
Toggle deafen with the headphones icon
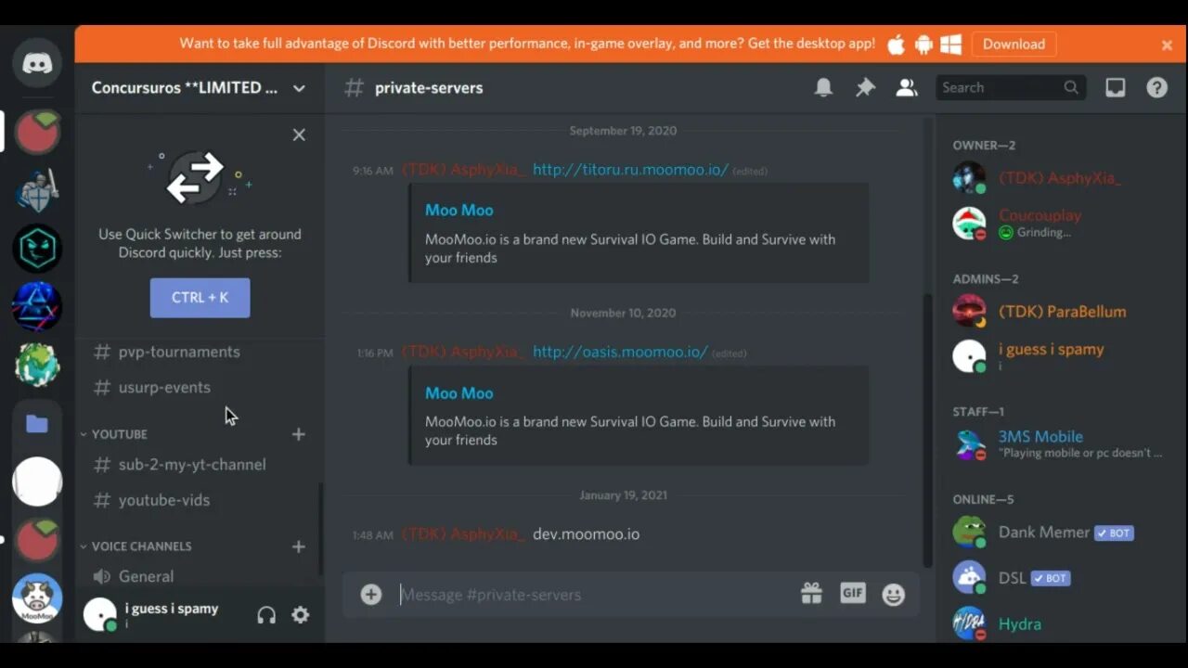tap(266, 615)
